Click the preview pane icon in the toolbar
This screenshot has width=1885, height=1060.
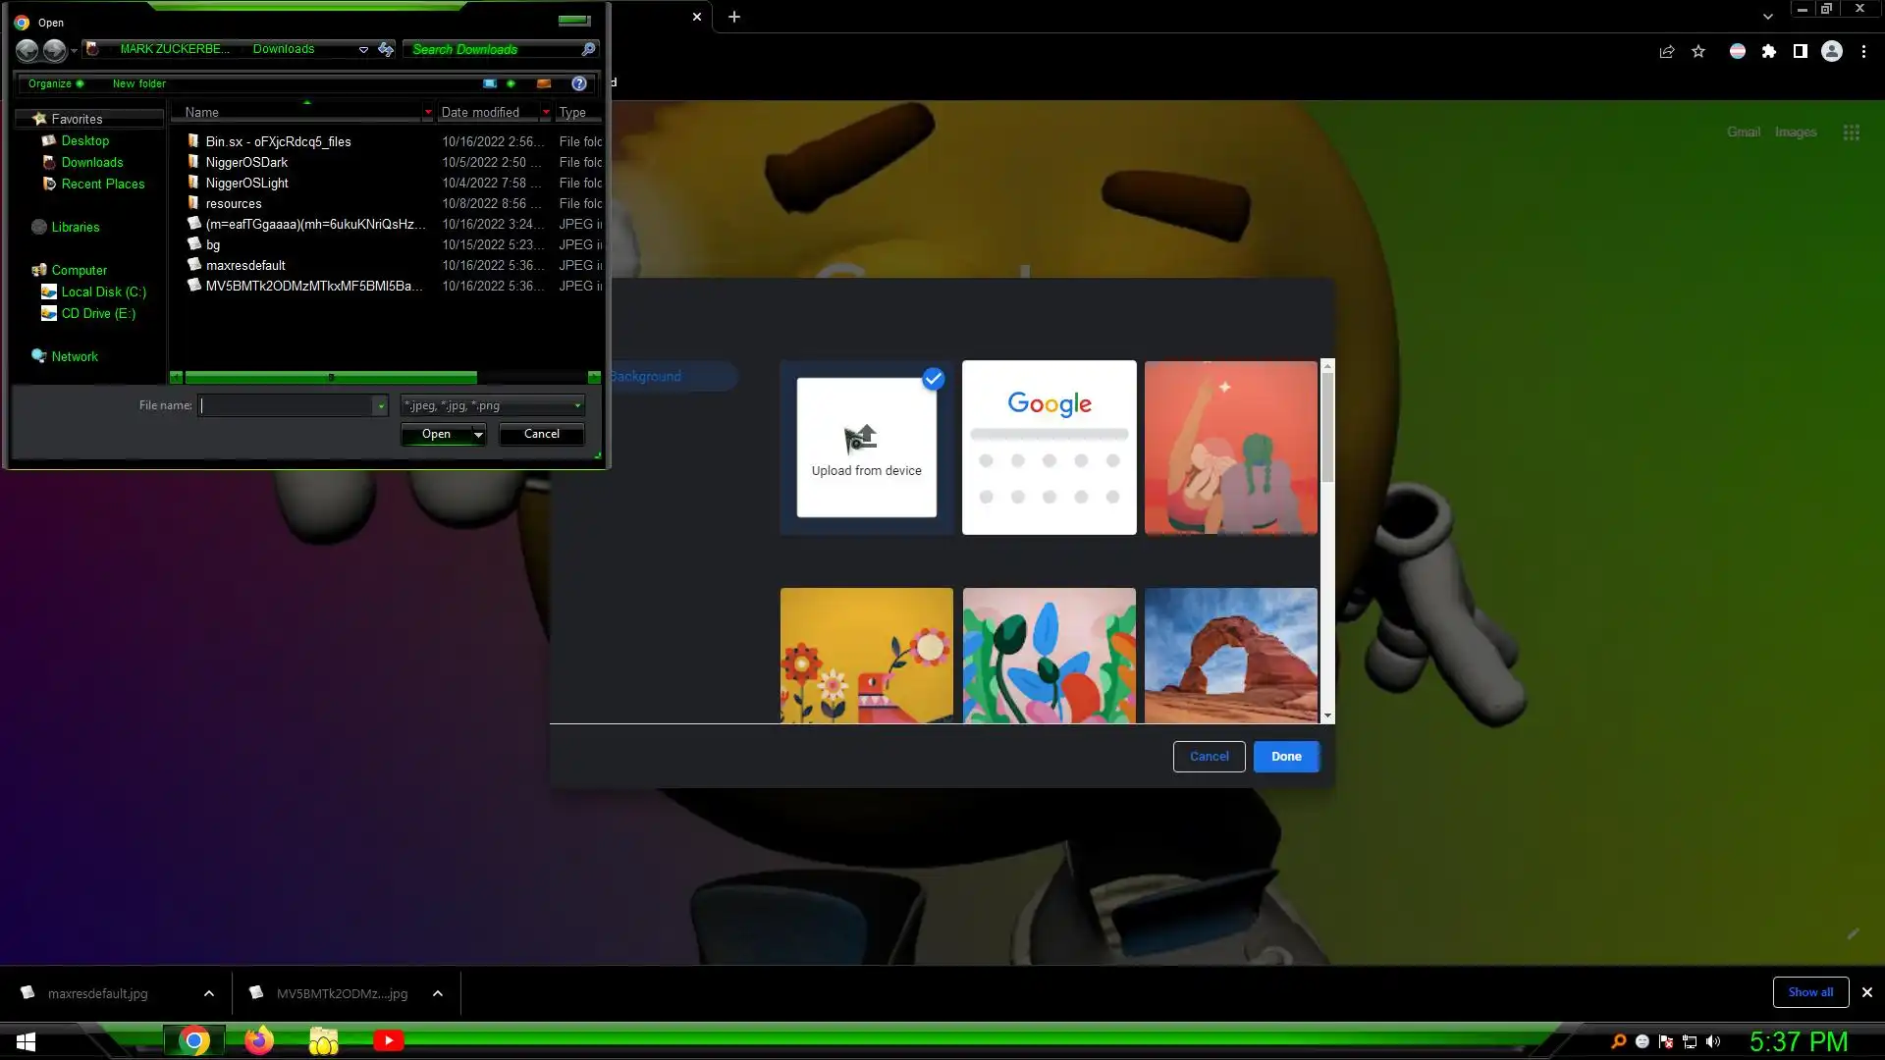[543, 83]
